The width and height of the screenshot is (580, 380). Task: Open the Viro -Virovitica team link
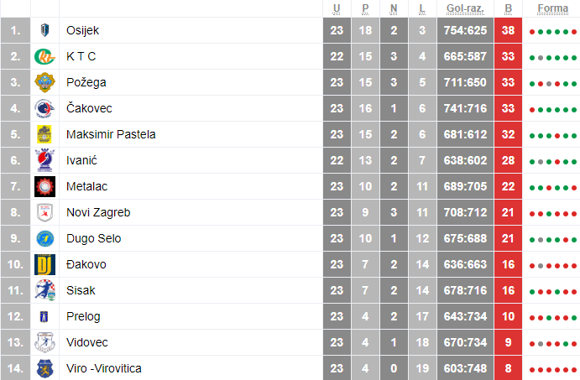(104, 368)
